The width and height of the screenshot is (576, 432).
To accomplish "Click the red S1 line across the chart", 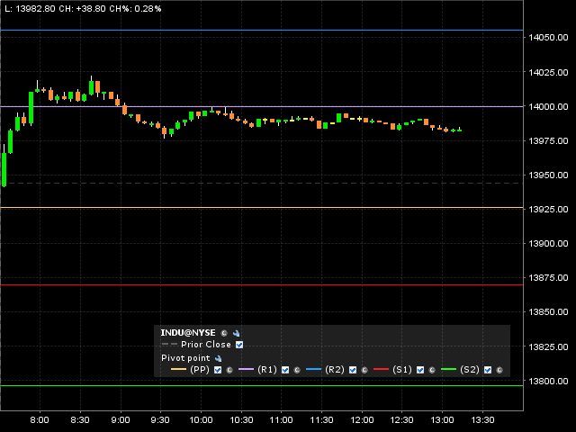I will [262, 284].
